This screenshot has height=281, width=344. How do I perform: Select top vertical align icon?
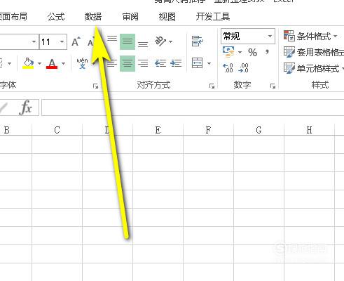(112, 39)
